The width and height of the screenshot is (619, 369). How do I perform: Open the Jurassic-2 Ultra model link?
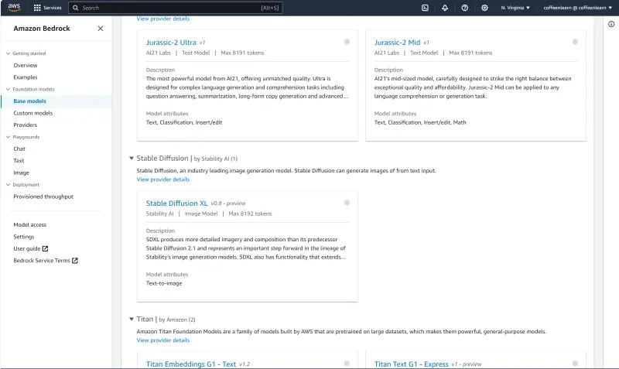(171, 43)
